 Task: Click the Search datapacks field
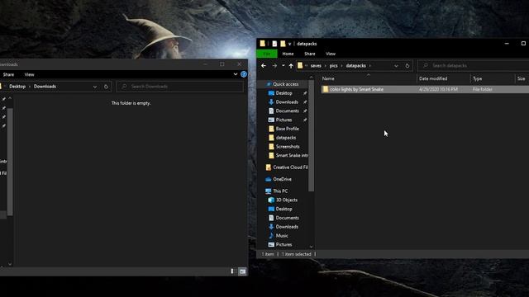(x=474, y=65)
